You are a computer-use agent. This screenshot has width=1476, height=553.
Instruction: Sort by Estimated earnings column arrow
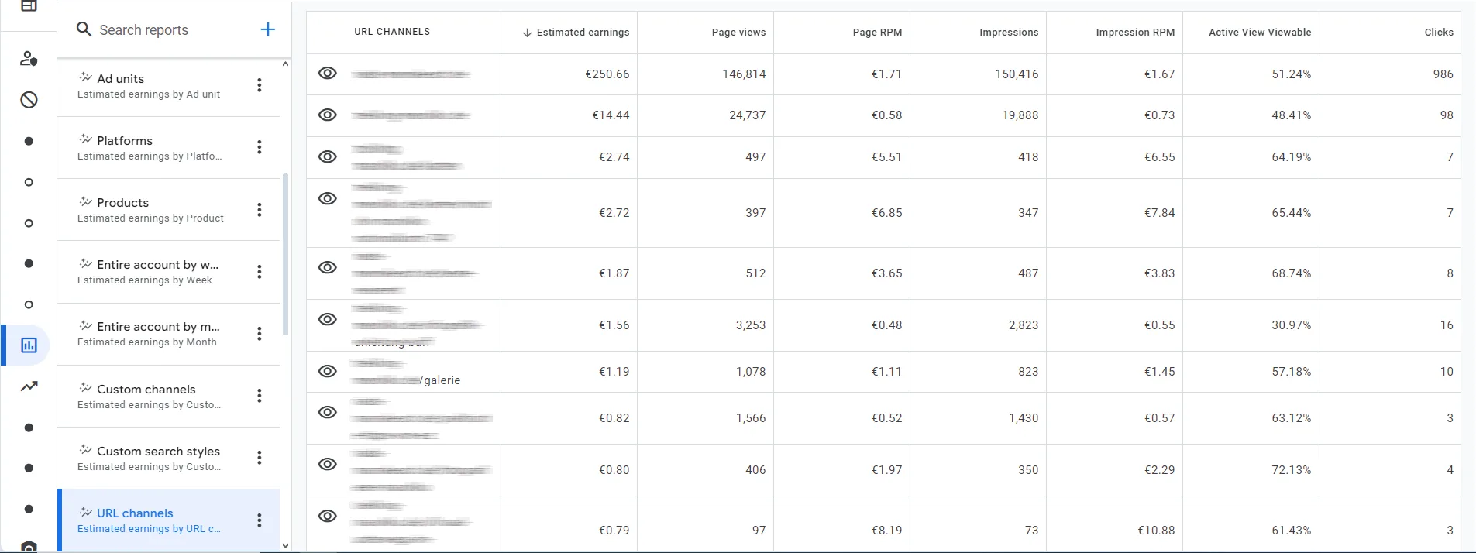click(x=527, y=33)
